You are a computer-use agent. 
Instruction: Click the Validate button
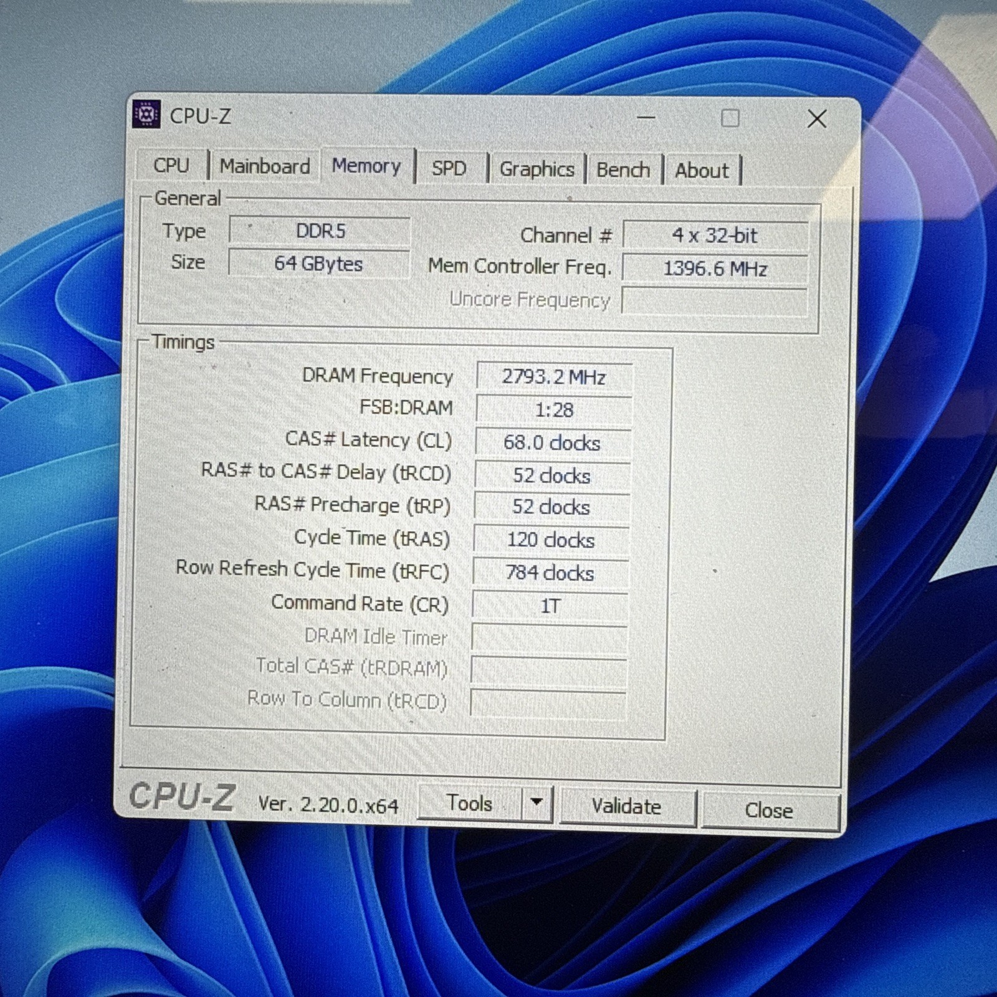tap(627, 806)
